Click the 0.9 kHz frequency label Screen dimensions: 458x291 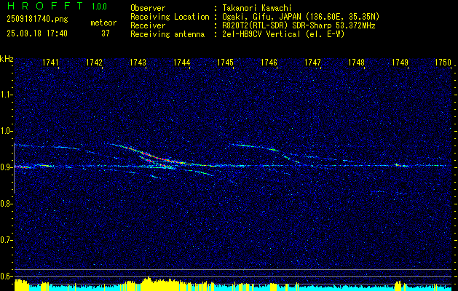coord(6,167)
